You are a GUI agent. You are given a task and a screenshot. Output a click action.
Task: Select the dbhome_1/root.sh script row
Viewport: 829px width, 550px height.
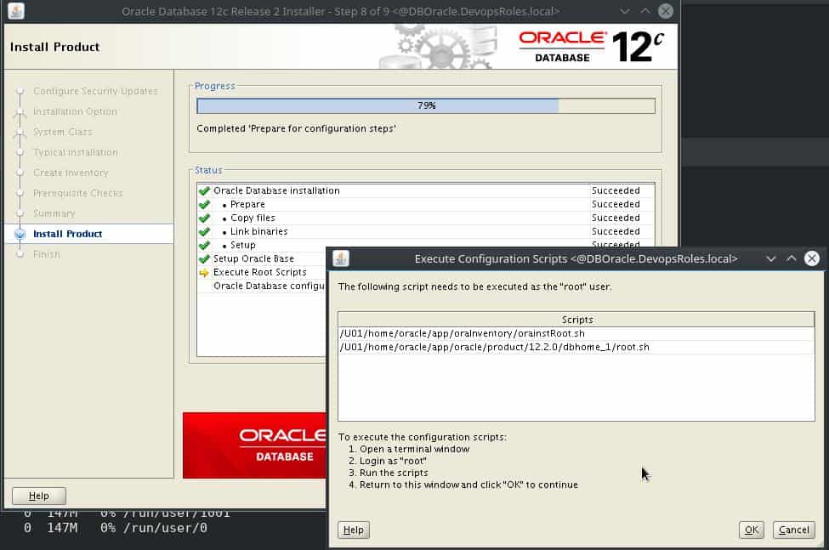(x=576, y=347)
